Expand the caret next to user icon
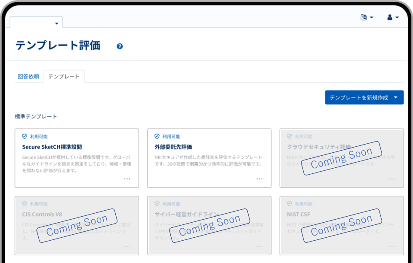This screenshot has width=413, height=263. (397, 17)
